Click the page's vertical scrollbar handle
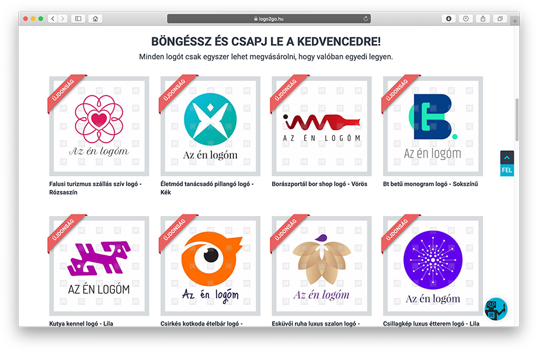This screenshot has width=538, height=352. (x=517, y=120)
